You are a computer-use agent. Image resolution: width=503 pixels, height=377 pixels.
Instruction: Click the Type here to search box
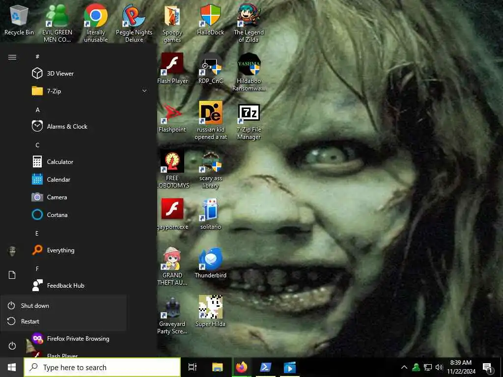pyautogui.click(x=102, y=367)
